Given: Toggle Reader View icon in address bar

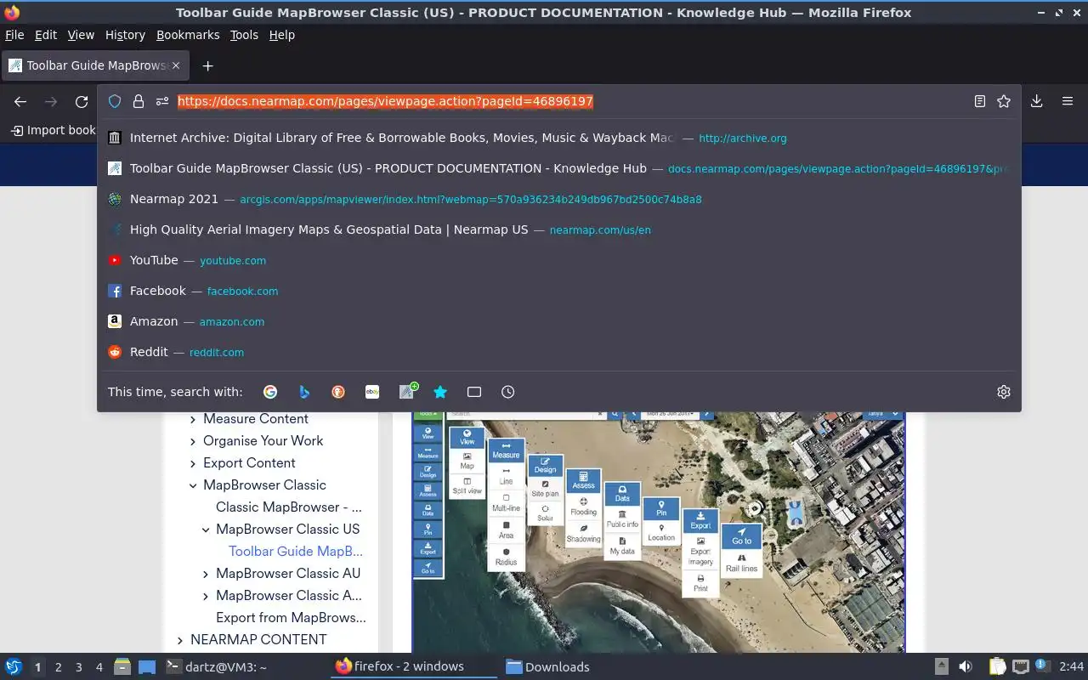Looking at the screenshot, I should 980,101.
